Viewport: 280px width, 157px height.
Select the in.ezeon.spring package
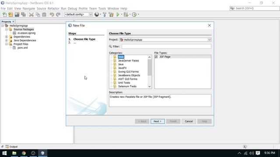point(26,33)
